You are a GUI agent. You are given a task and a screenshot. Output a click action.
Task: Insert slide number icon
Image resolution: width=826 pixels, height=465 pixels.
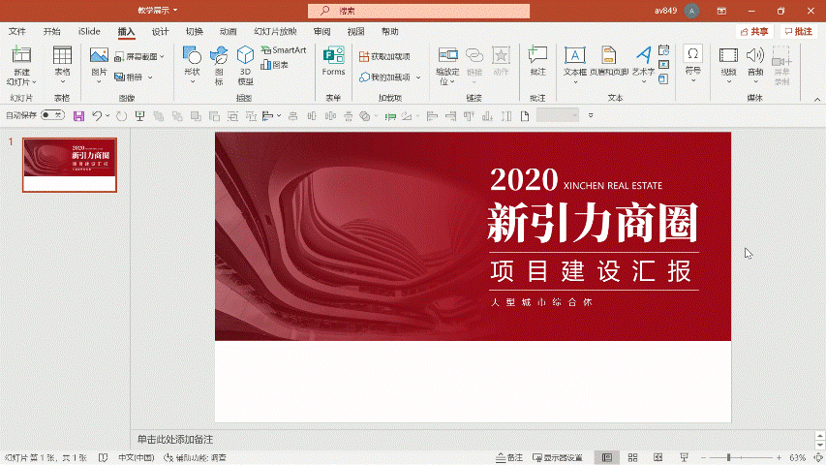pos(663,64)
